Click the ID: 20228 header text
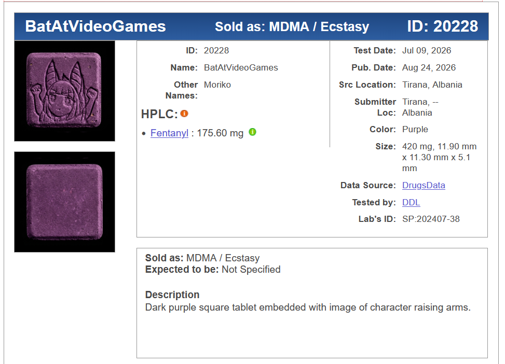The width and height of the screenshot is (505, 364). coord(443,26)
